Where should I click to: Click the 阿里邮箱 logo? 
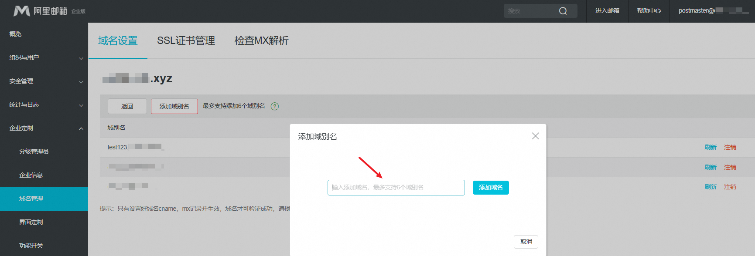[49, 11]
